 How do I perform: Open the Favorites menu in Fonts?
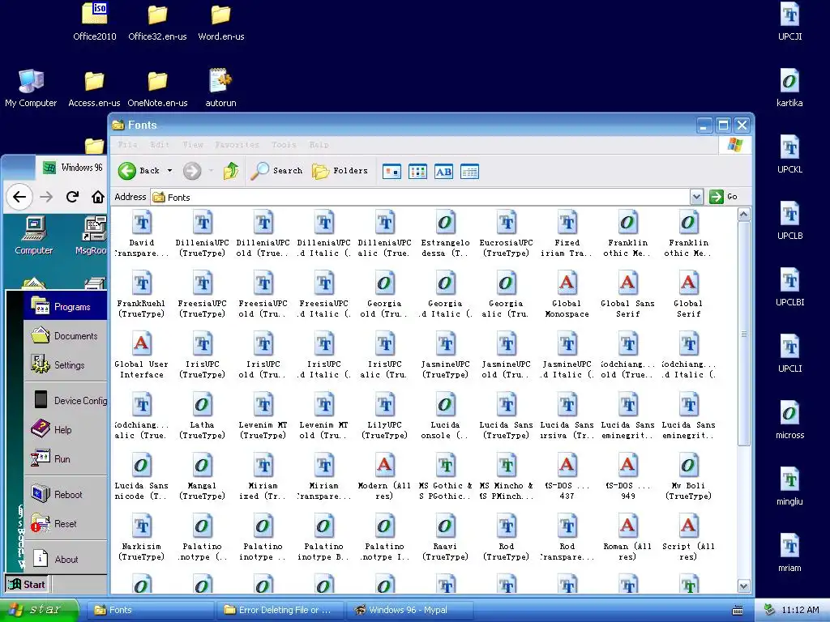(x=237, y=144)
